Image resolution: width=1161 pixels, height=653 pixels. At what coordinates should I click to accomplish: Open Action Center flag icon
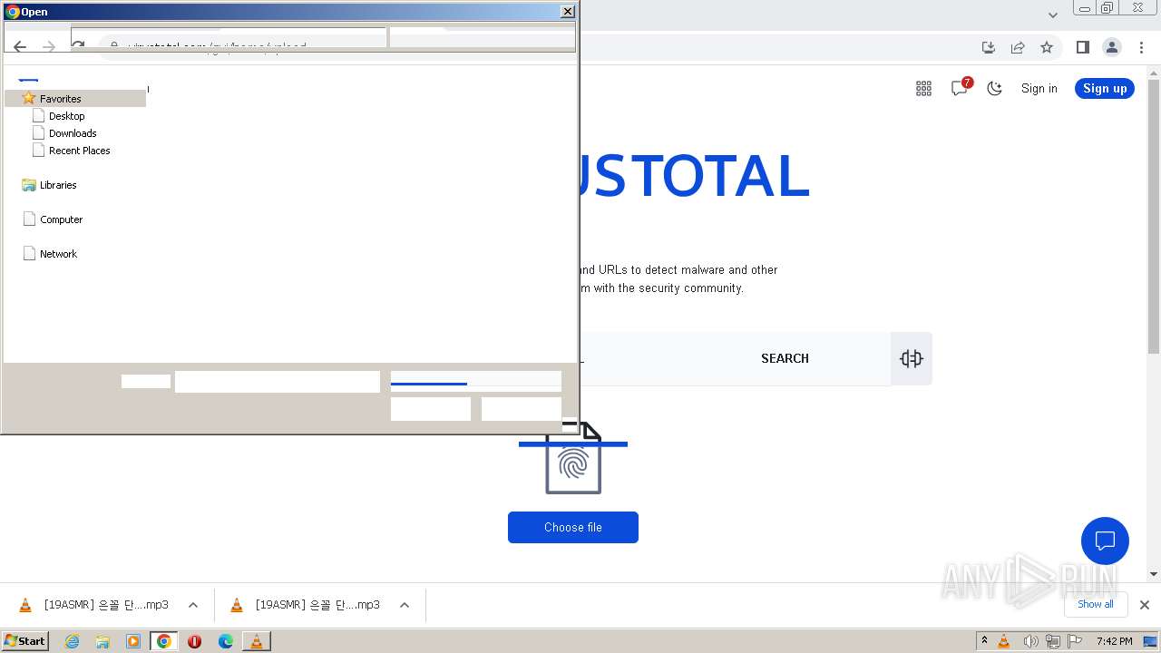point(1076,641)
